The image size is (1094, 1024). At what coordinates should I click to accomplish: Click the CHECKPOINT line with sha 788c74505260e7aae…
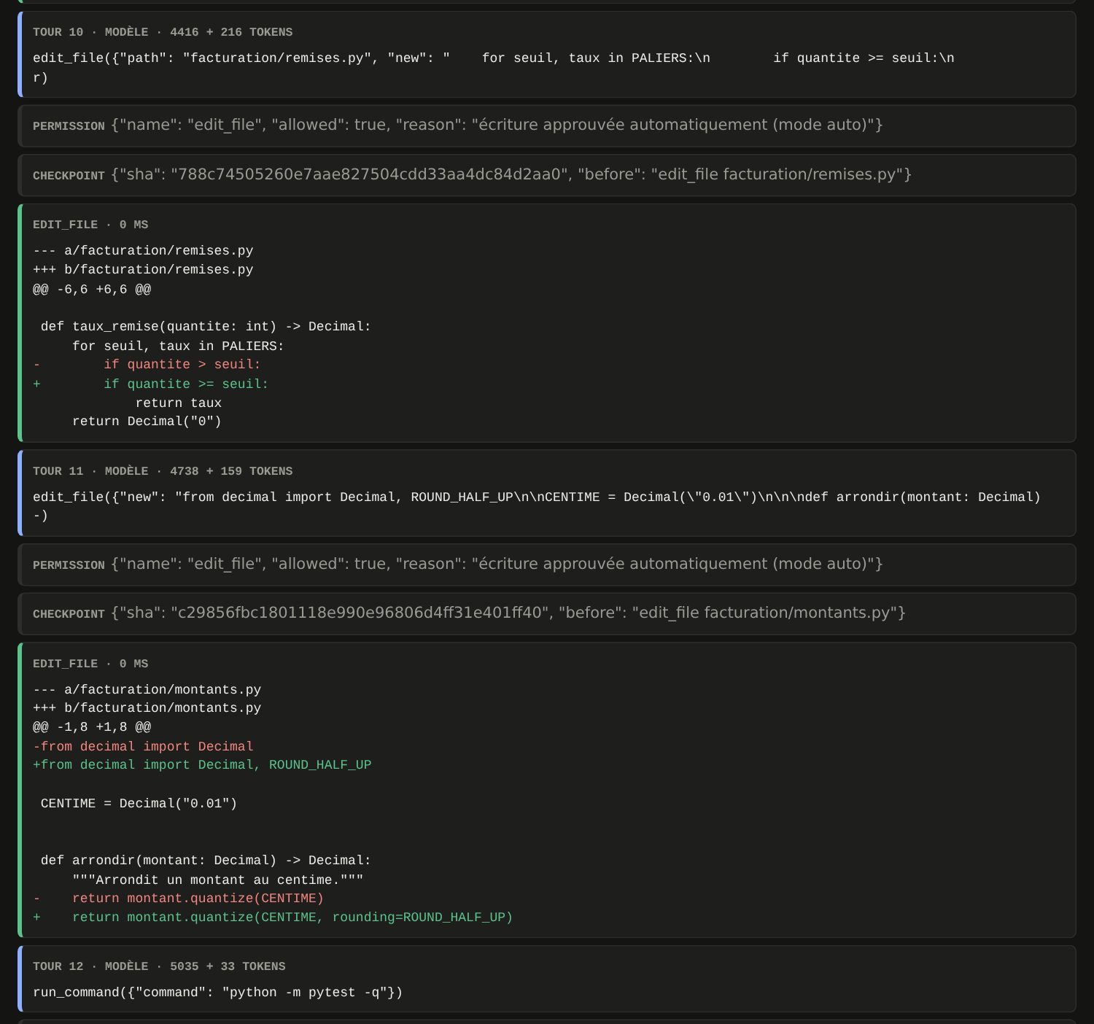pos(547,175)
